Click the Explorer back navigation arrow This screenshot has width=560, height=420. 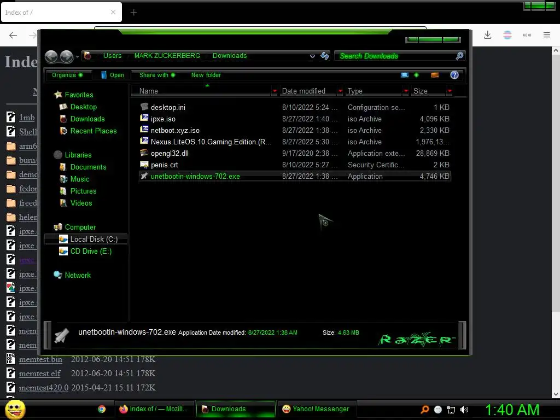[x=51, y=56]
